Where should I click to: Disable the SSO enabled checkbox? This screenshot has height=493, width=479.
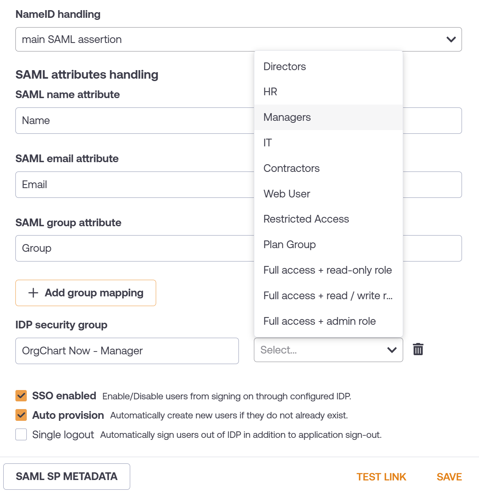pos(21,395)
